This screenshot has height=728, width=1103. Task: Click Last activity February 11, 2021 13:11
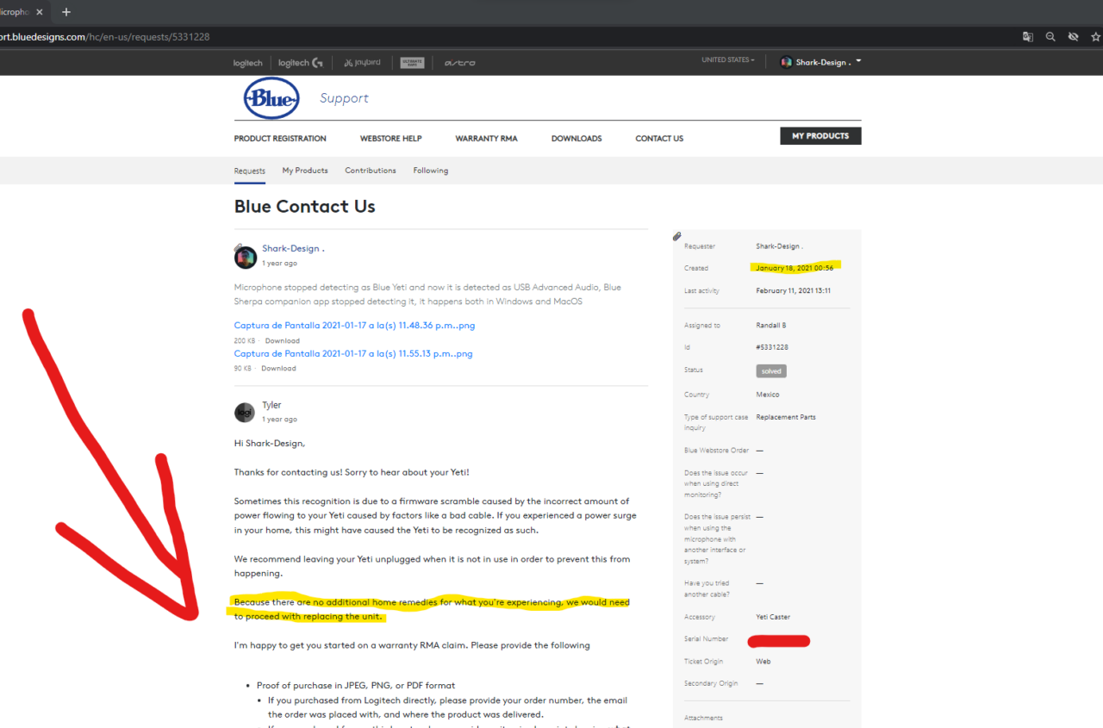point(794,291)
